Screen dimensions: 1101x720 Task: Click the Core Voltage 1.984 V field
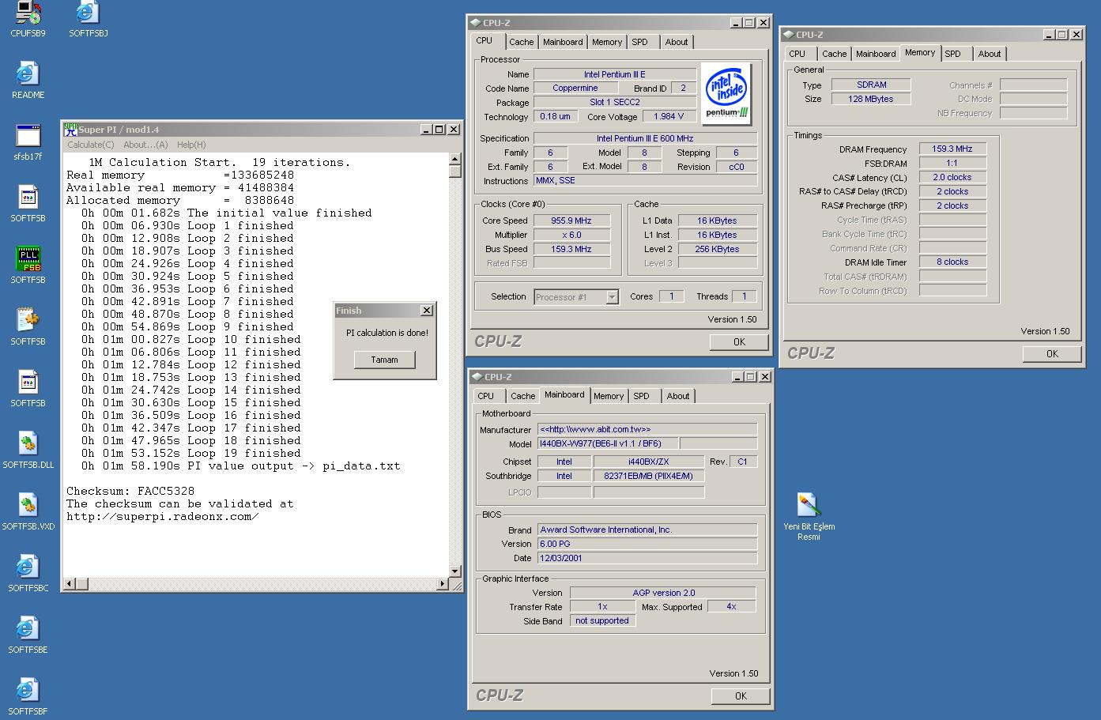pos(669,116)
